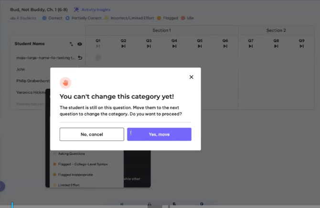320x208 pixels.
Task: Click the red hand warning icon
Action: point(66,83)
